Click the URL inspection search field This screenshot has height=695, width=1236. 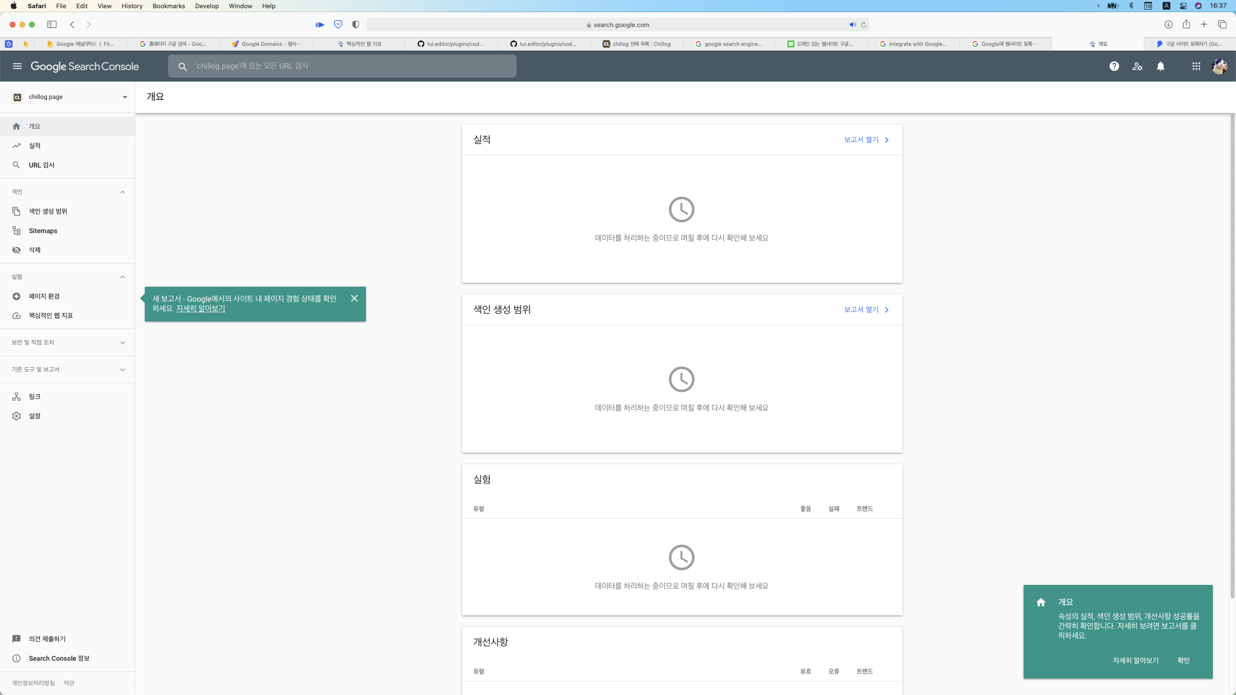point(343,66)
